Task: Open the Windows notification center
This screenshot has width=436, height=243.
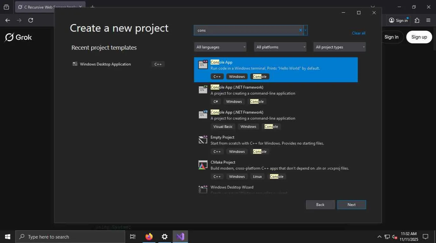Action: tap(426, 237)
